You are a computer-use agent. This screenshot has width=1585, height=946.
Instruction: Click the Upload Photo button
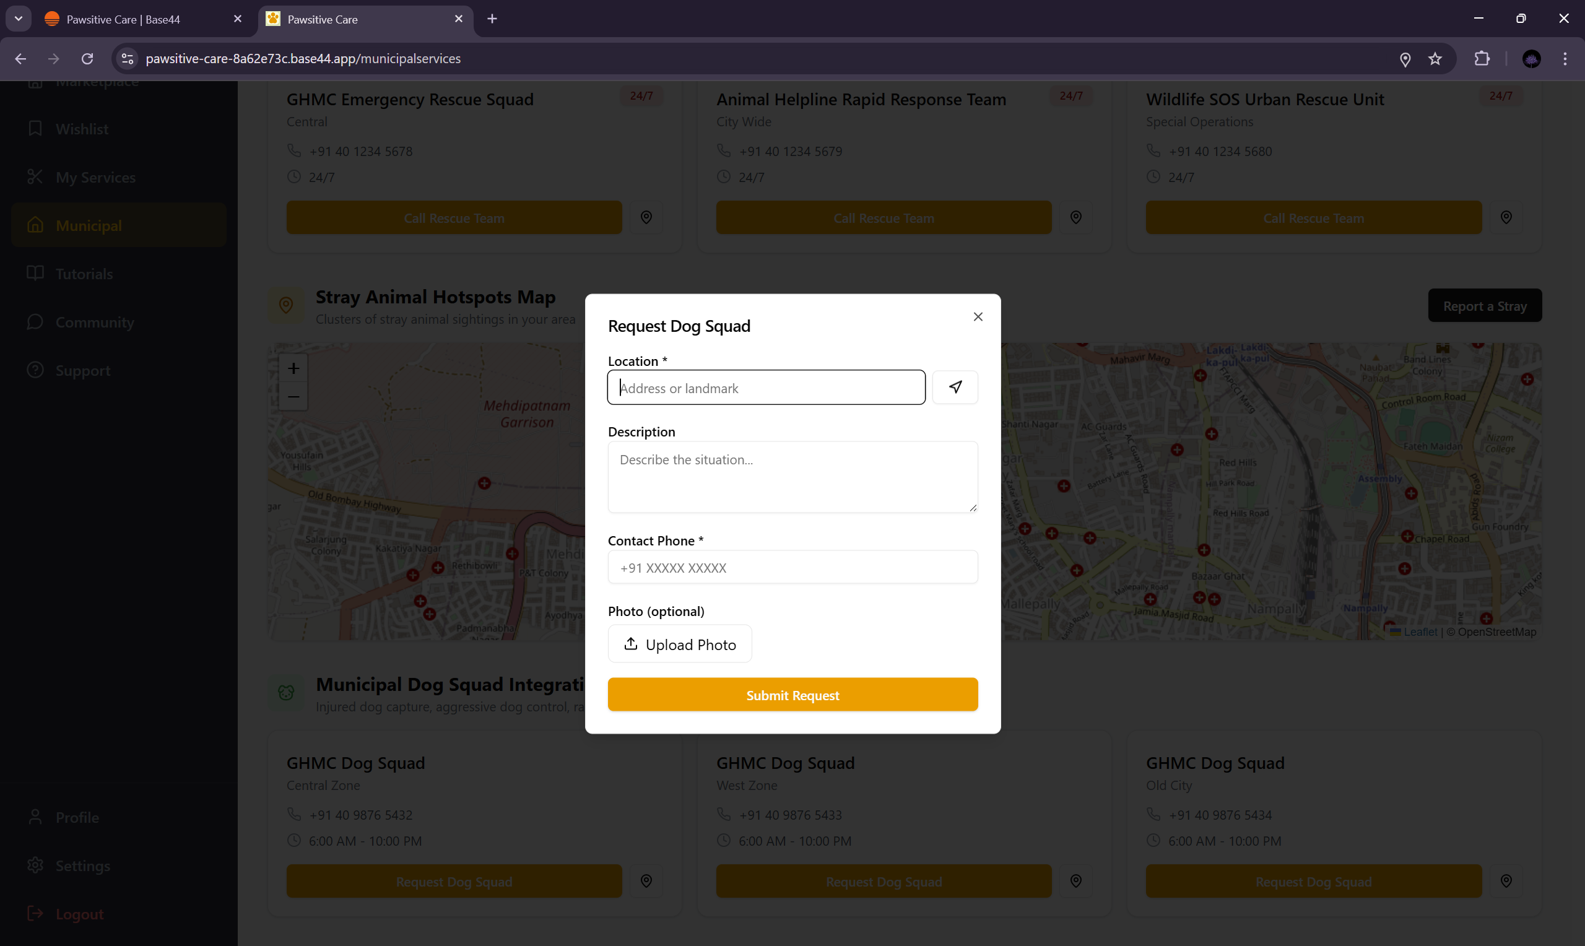click(x=679, y=644)
